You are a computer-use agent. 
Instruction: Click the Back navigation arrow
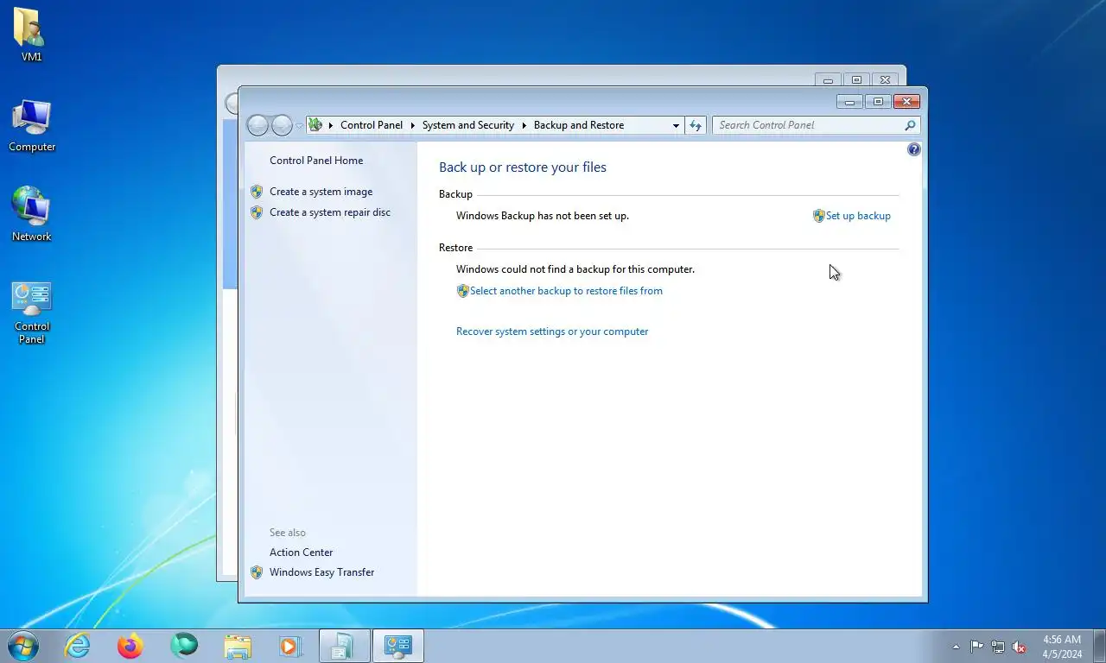click(x=257, y=125)
